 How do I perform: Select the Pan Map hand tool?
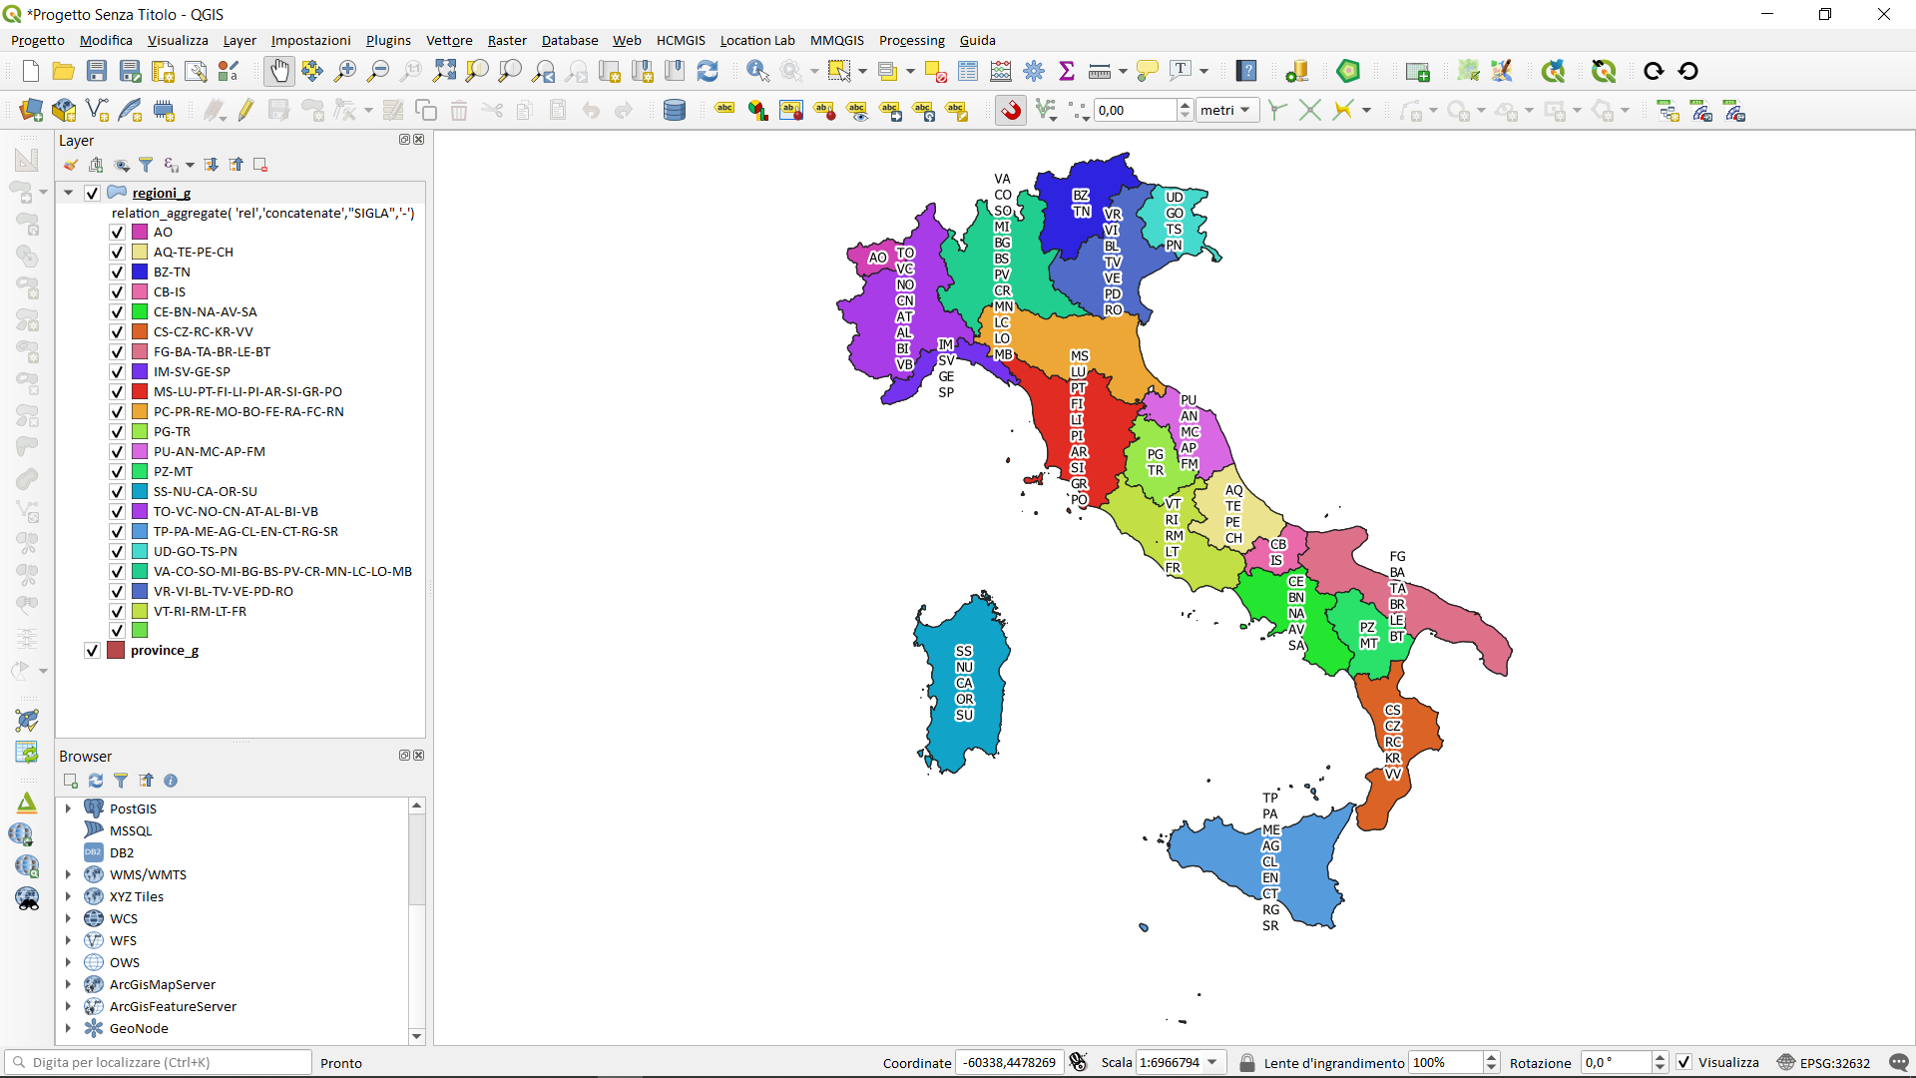pyautogui.click(x=279, y=71)
